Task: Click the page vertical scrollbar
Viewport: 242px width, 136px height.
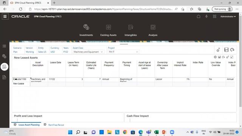Action: (240, 61)
